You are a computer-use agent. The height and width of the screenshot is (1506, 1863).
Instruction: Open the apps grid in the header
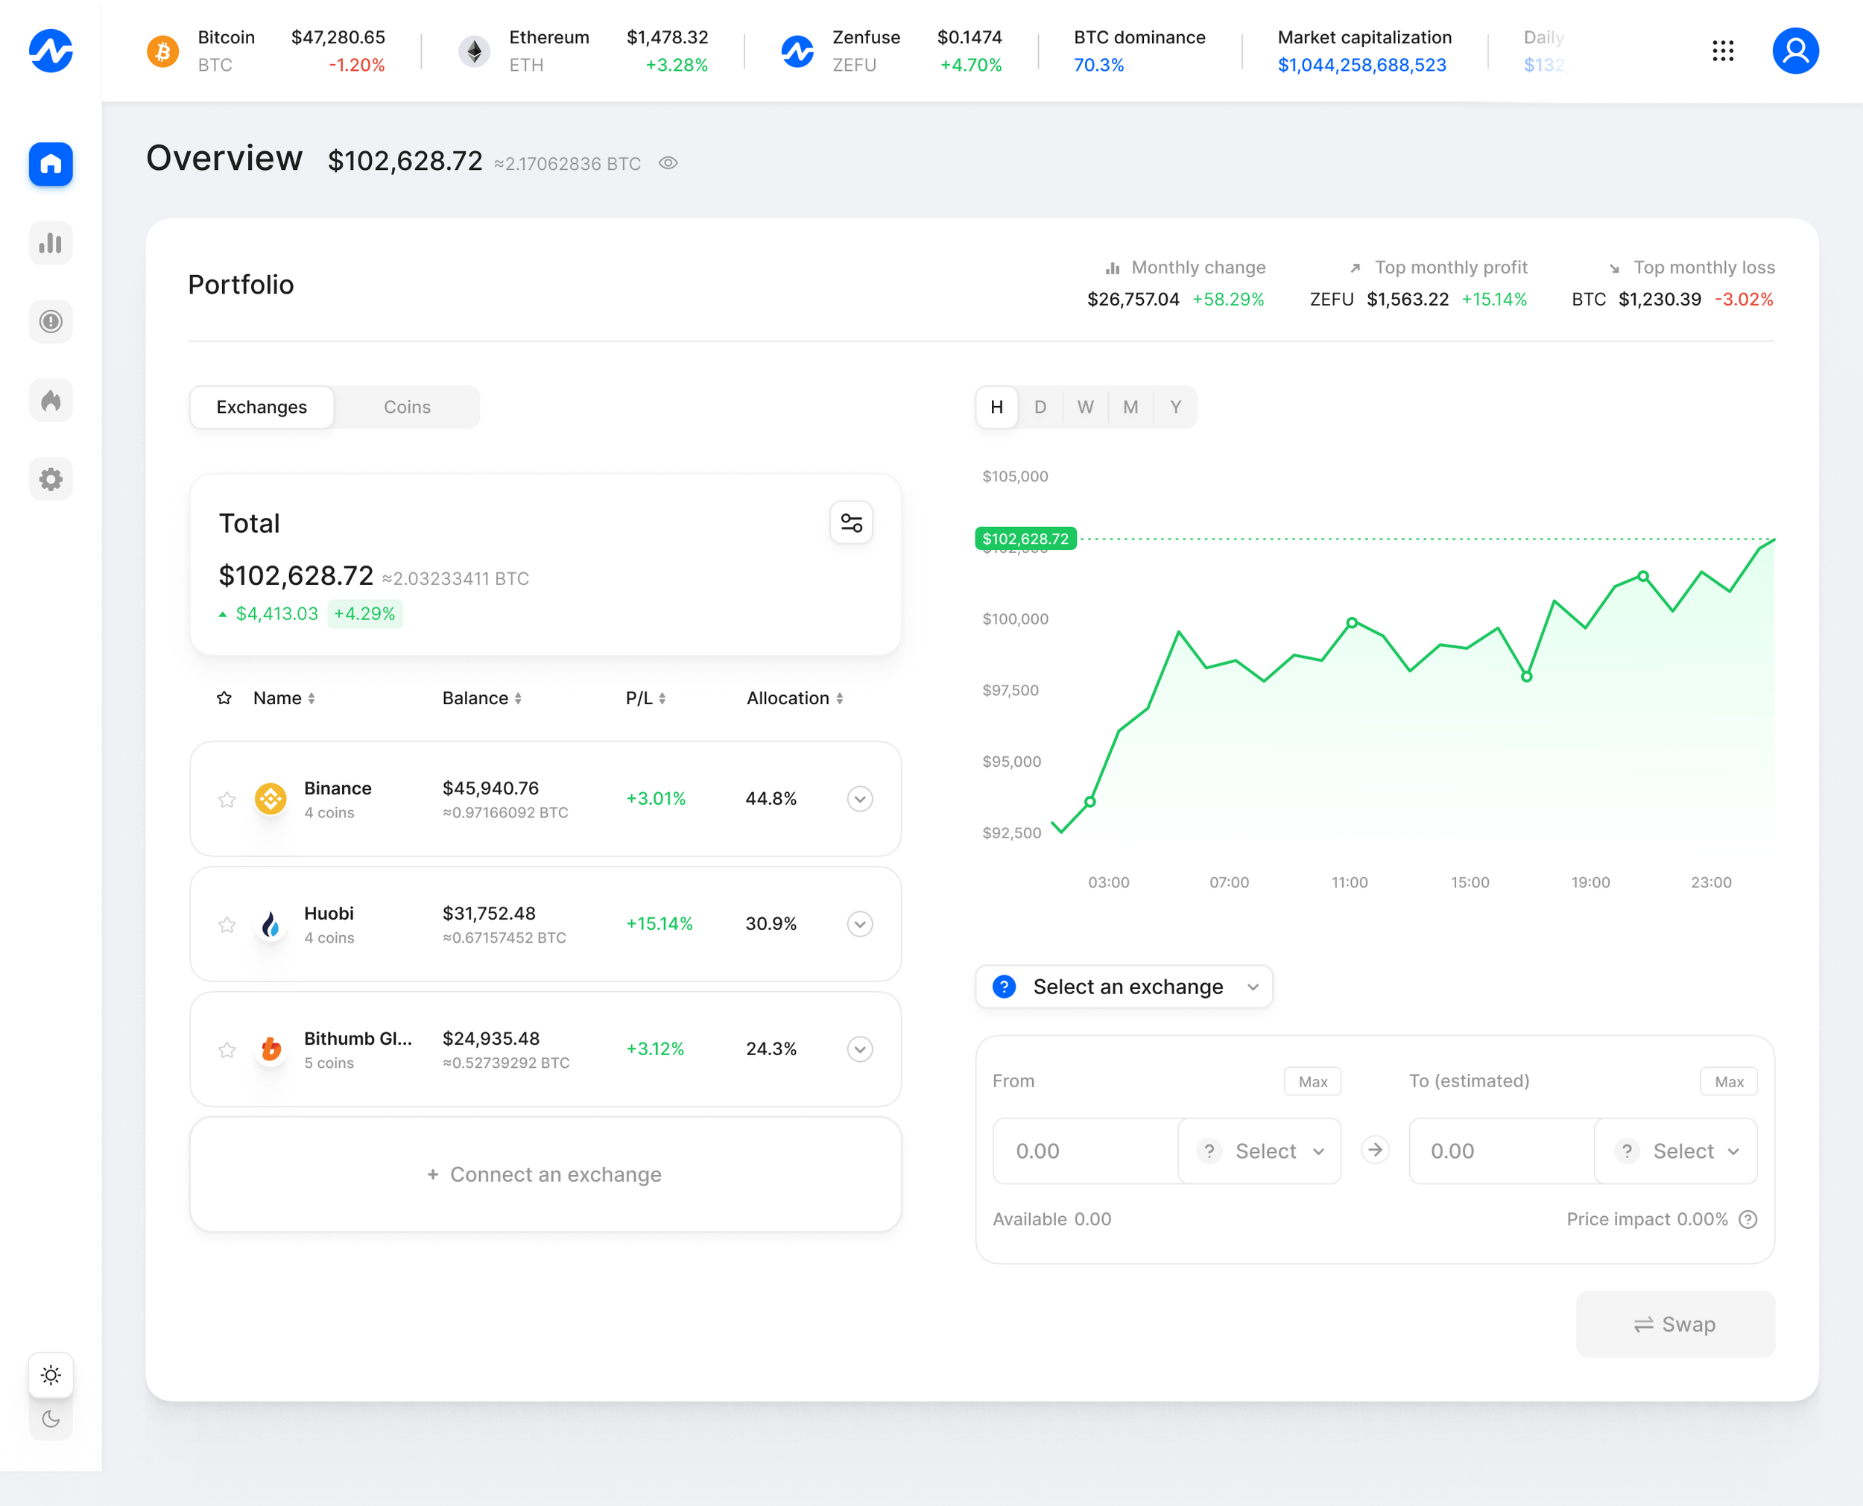1722,51
